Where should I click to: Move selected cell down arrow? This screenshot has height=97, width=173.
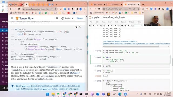(112, 26)
